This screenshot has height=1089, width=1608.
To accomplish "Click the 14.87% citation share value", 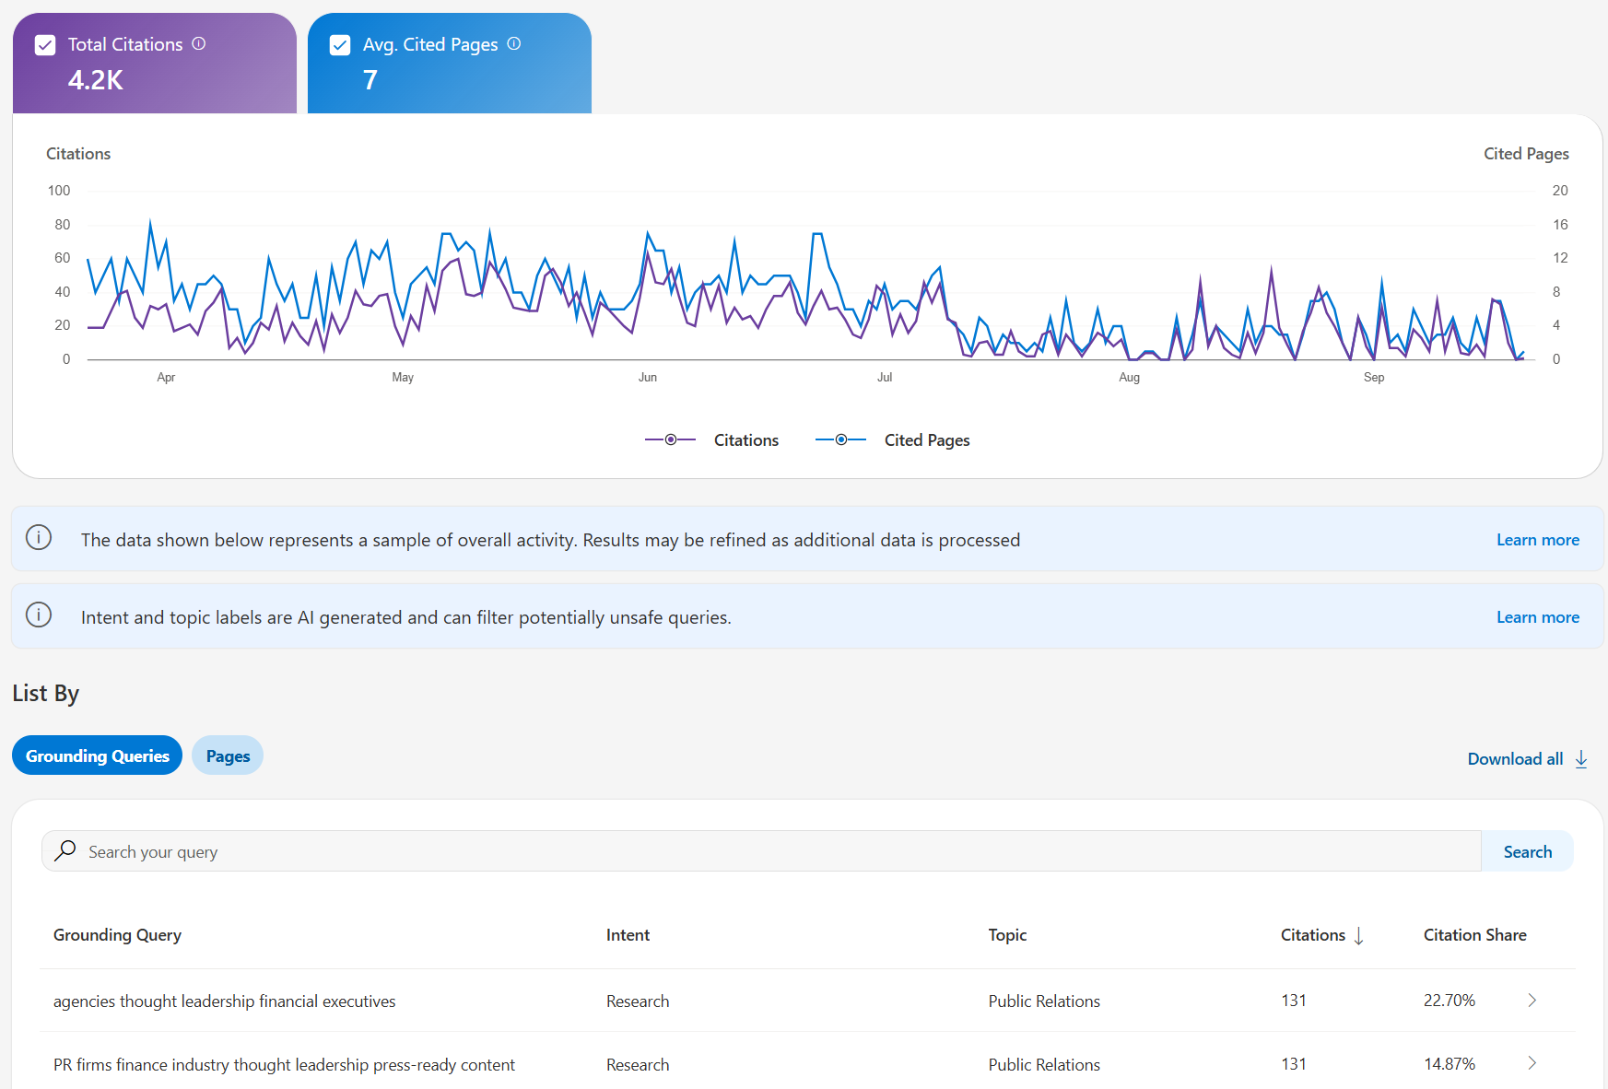I will pyautogui.click(x=1449, y=1064).
